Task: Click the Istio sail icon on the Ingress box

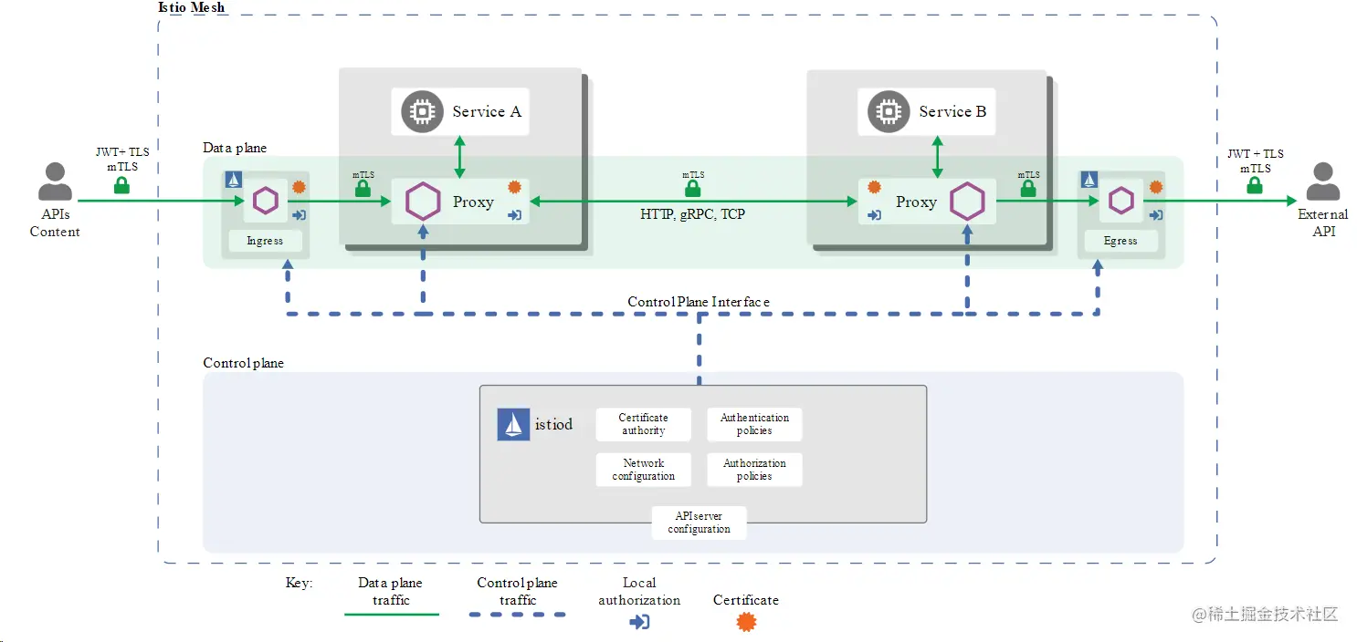Action: pyautogui.click(x=233, y=180)
